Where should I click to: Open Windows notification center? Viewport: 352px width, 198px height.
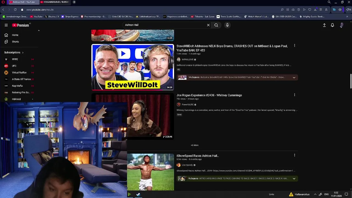tap(346, 194)
